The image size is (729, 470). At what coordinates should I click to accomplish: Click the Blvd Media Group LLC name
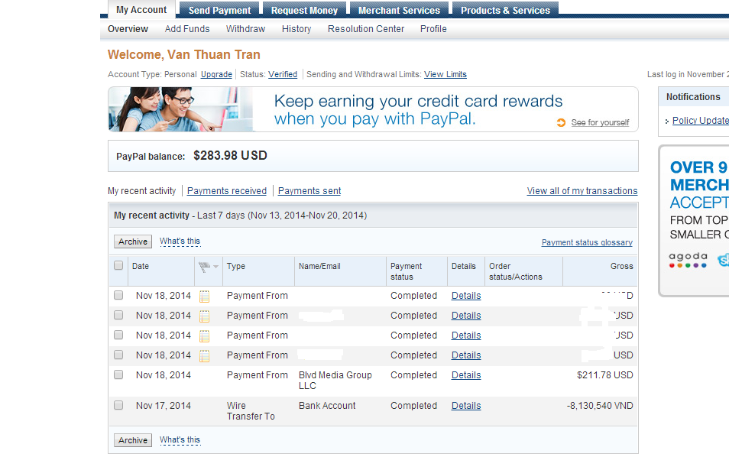pyautogui.click(x=335, y=381)
